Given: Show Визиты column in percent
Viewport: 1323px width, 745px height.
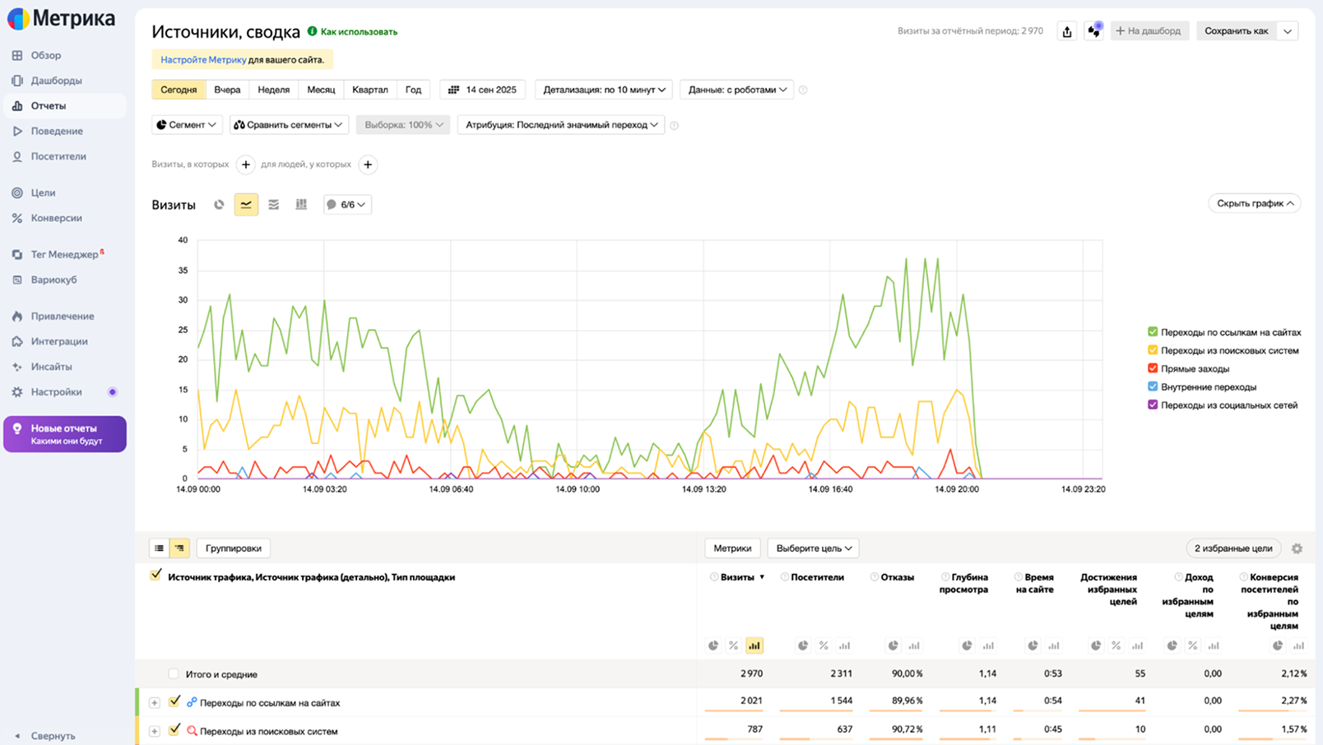Looking at the screenshot, I should tap(734, 646).
